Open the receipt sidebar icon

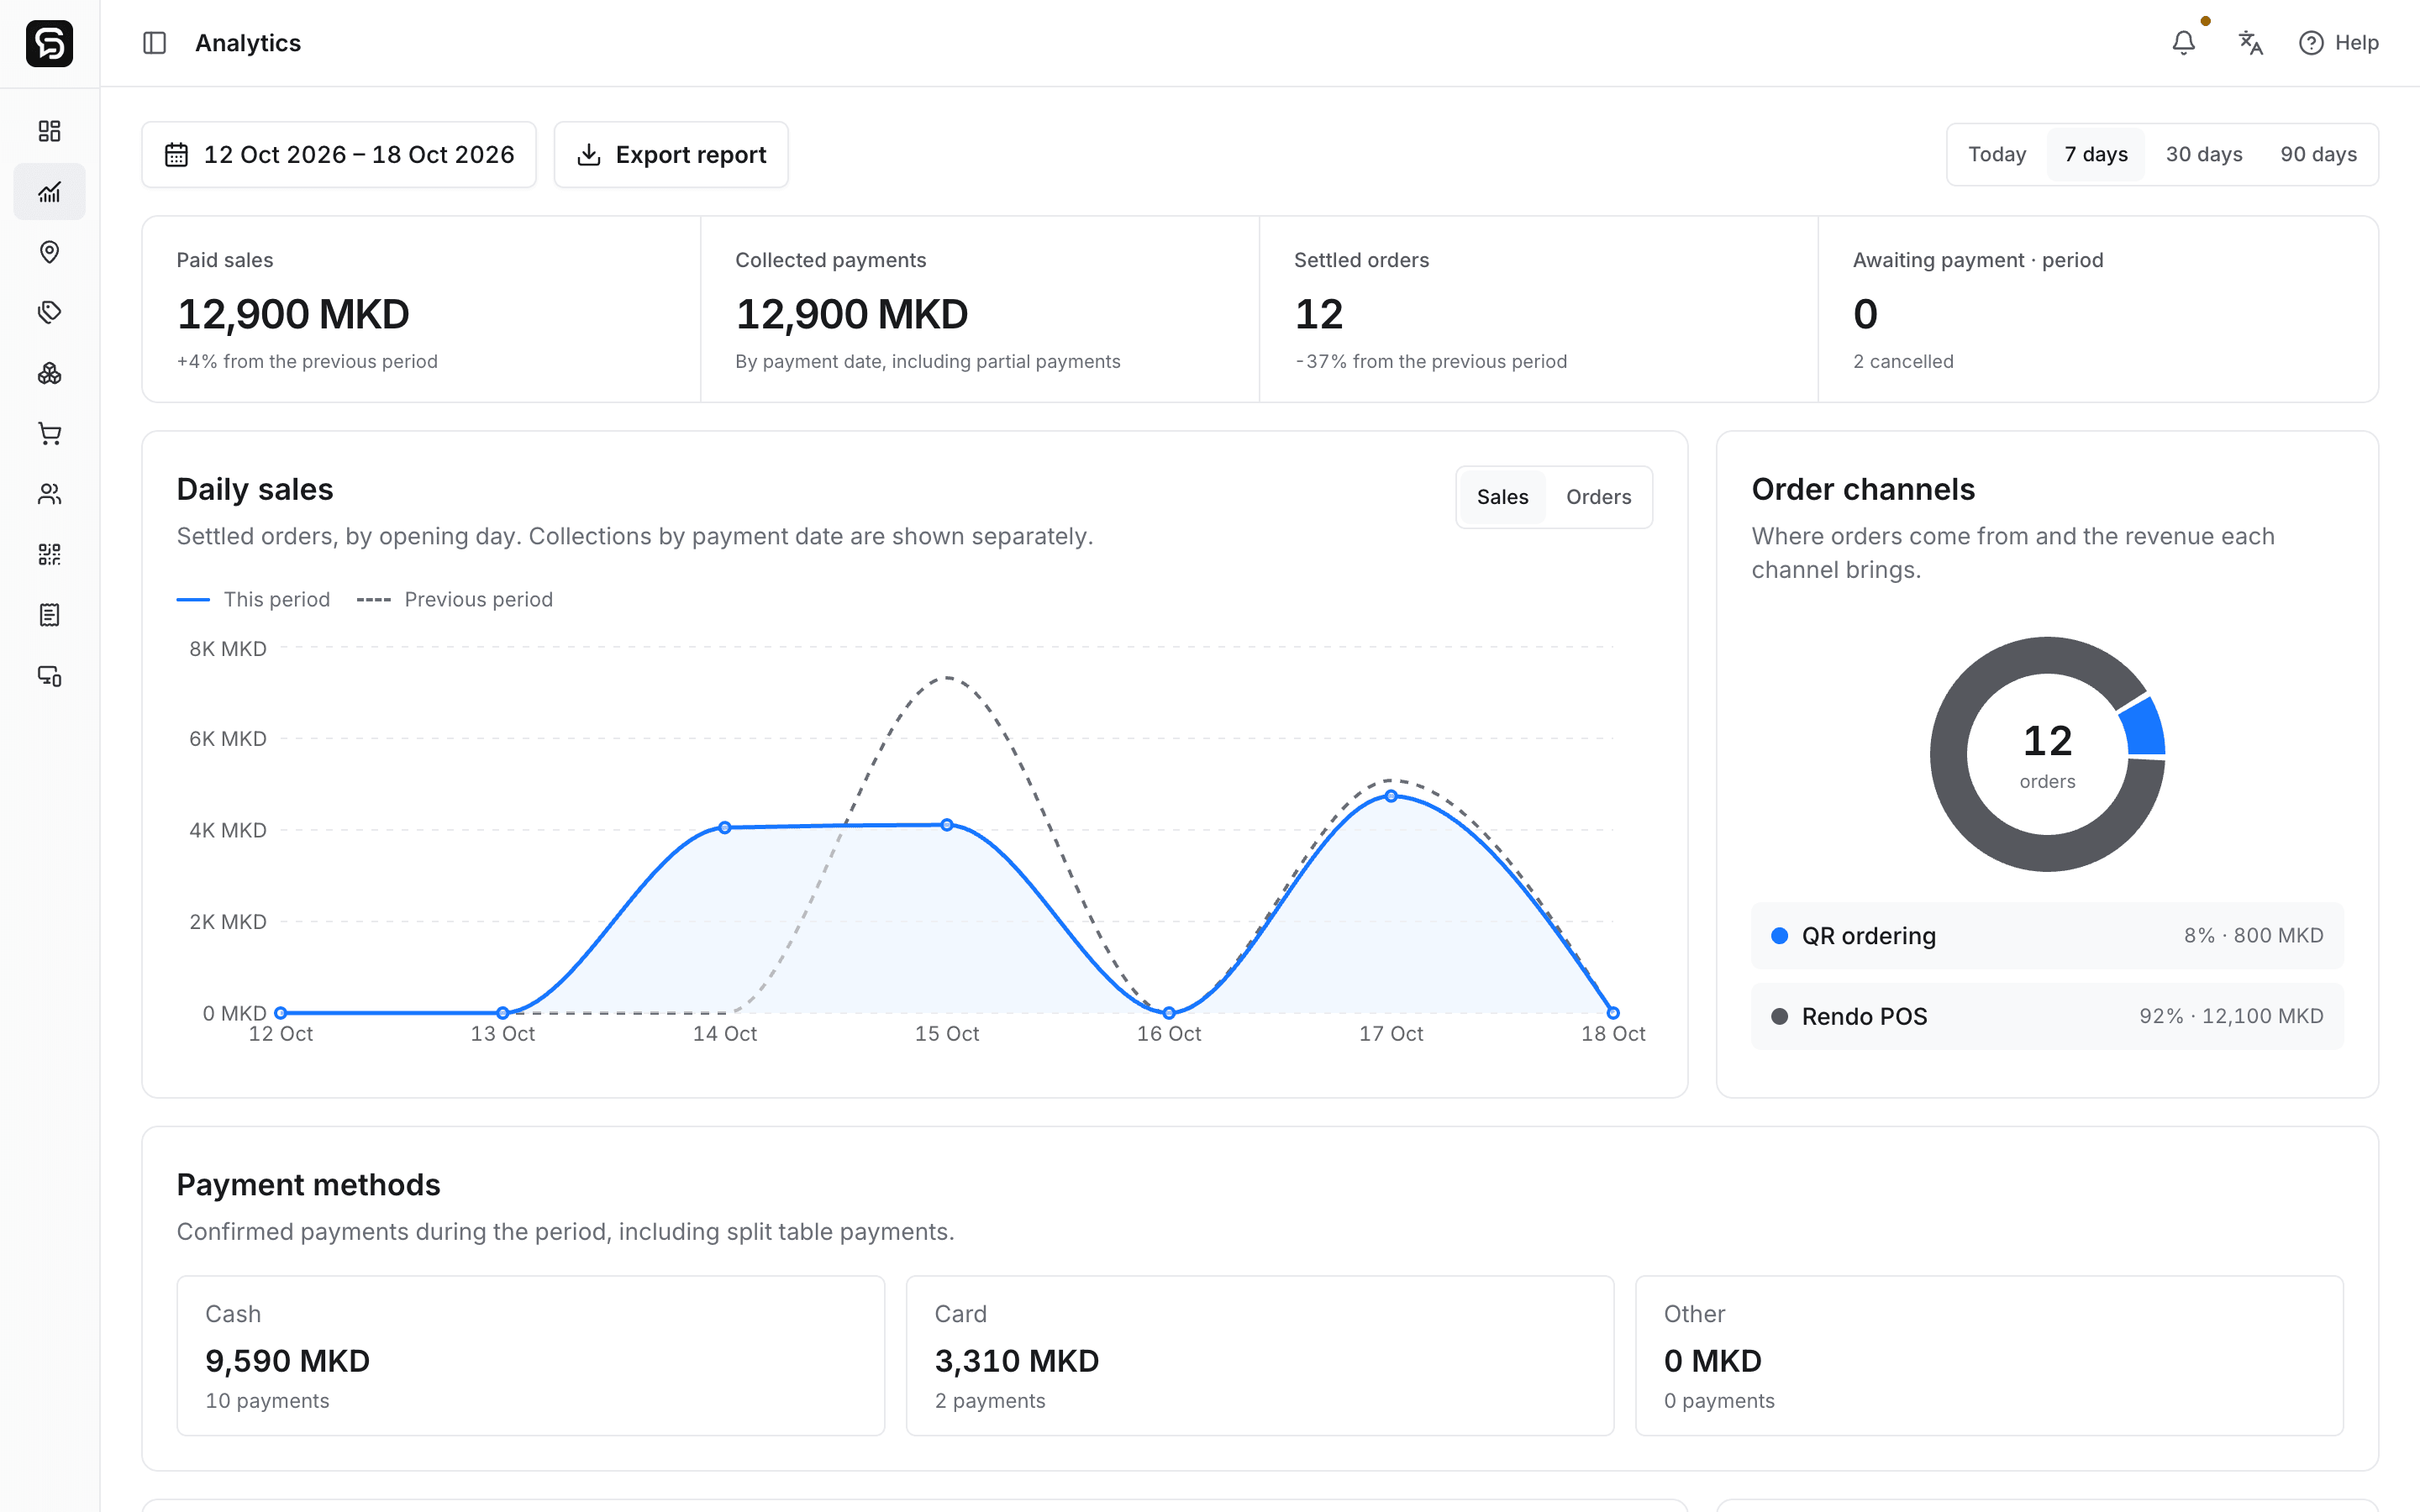coord(49,615)
